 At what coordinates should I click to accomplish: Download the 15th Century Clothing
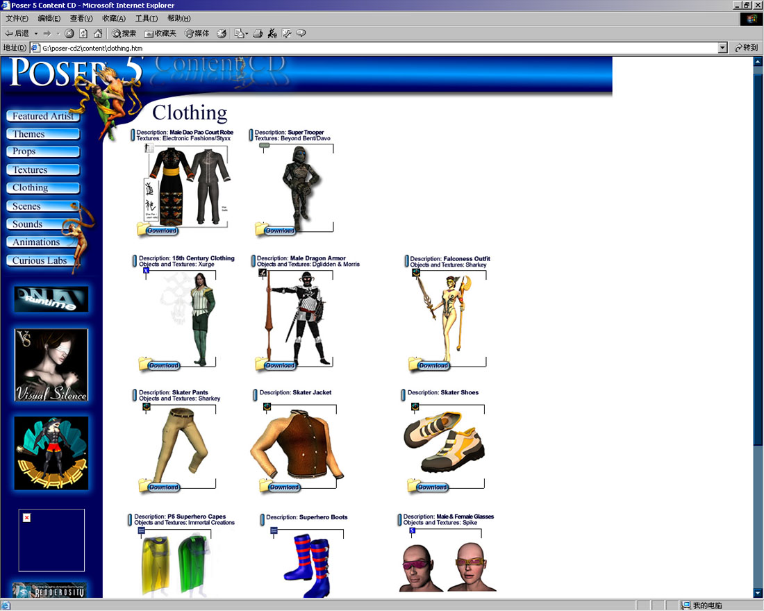tap(159, 365)
